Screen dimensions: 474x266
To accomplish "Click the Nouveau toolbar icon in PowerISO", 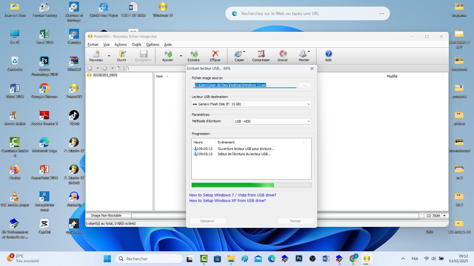I will pyautogui.click(x=96, y=56).
